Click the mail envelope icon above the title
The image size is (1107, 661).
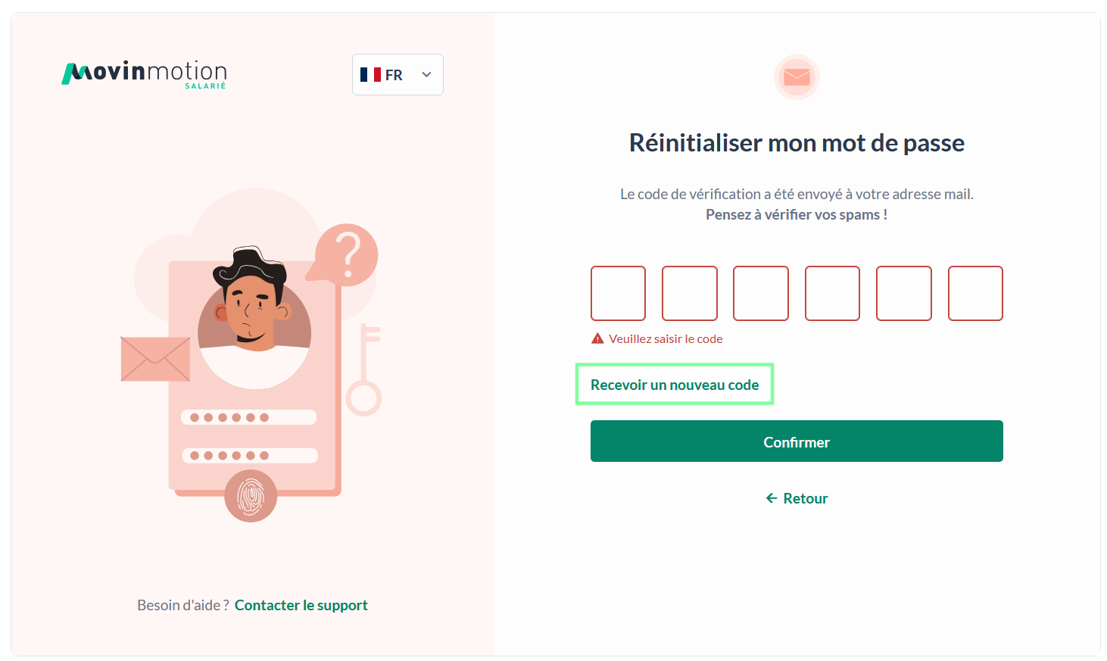[797, 77]
